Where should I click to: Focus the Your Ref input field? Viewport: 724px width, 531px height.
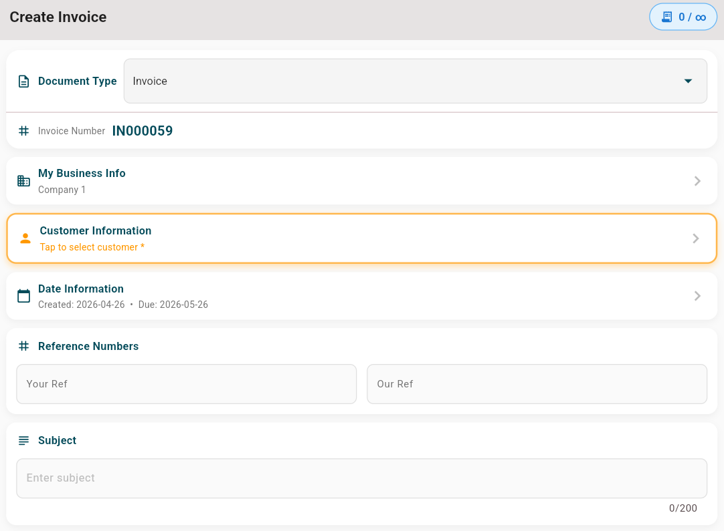pyautogui.click(x=187, y=384)
